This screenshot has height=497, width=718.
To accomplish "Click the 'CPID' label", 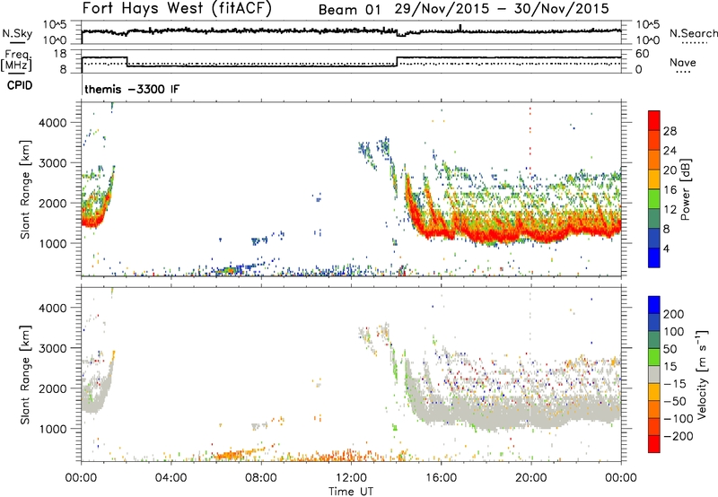I will pyautogui.click(x=20, y=85).
